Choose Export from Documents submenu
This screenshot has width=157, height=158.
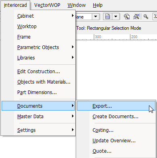(x=116, y=106)
